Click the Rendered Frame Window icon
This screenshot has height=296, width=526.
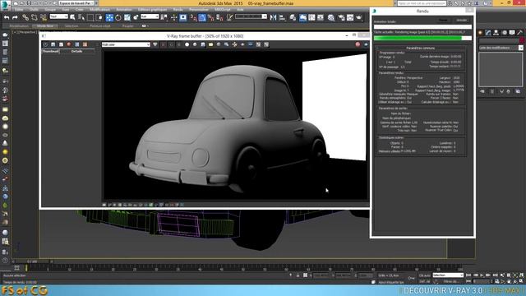pyautogui.click(x=350, y=17)
